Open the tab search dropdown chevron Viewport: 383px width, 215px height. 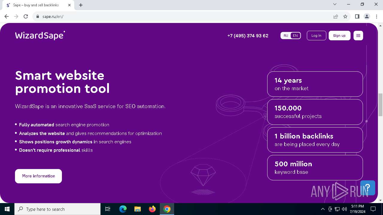tap(335, 4)
